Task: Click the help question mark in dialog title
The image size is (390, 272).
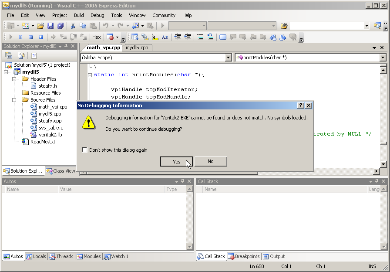Action: tap(301, 105)
